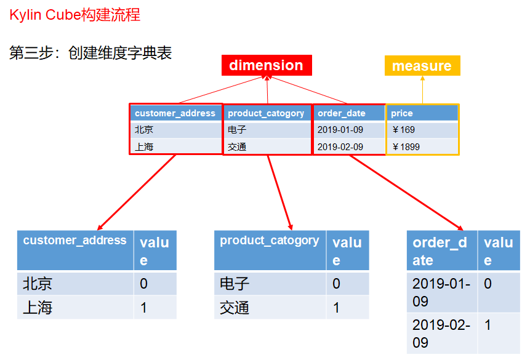Image resolution: width=522 pixels, height=360 pixels.
Task: Click the red 'dimension' label box
Action: point(267,65)
